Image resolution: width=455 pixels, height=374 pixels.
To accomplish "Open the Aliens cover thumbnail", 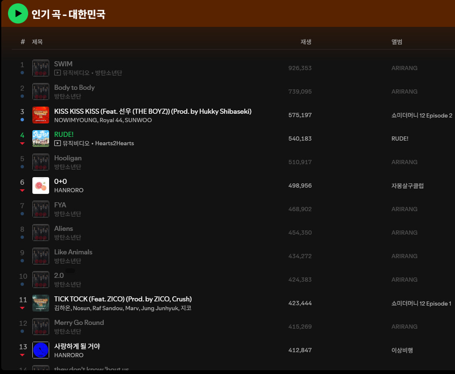I will pyautogui.click(x=41, y=233).
